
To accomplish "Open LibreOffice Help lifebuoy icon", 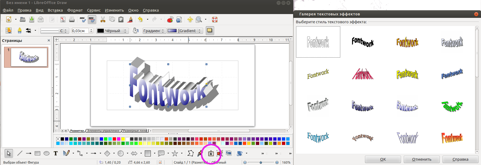I will click(215, 19).
